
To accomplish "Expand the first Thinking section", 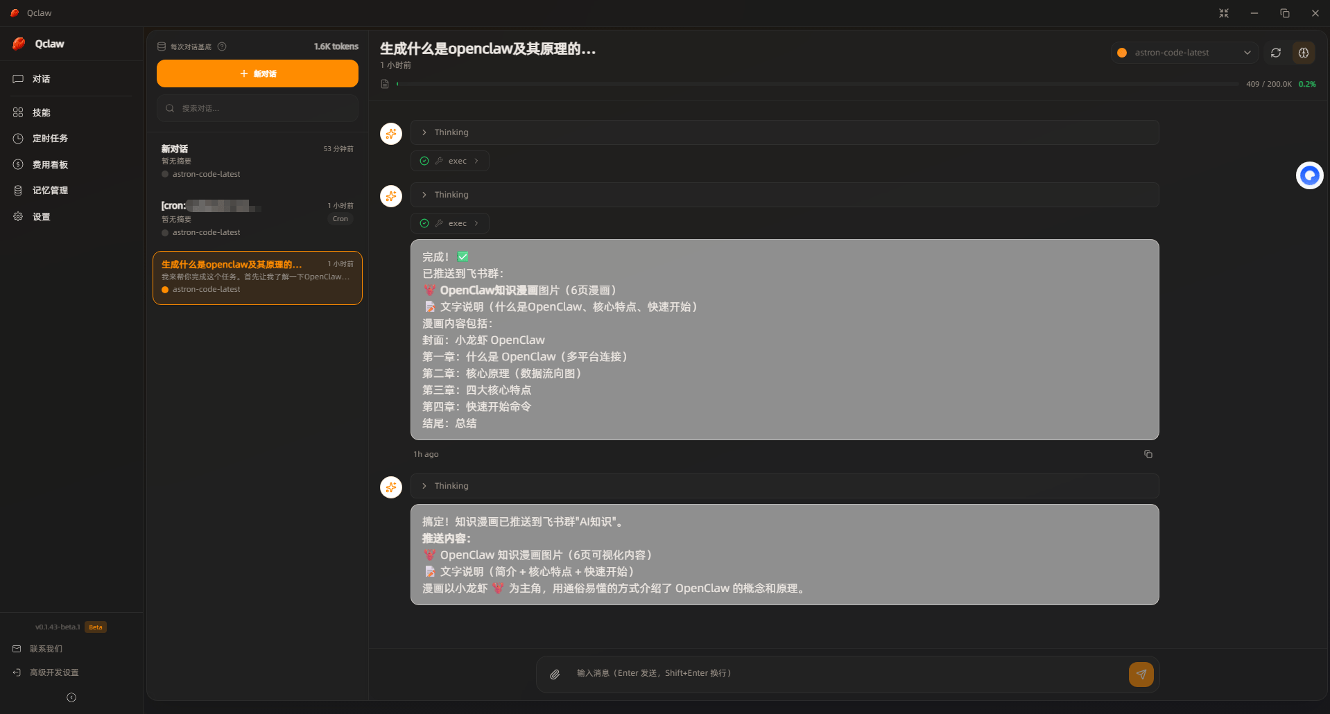I will click(784, 132).
